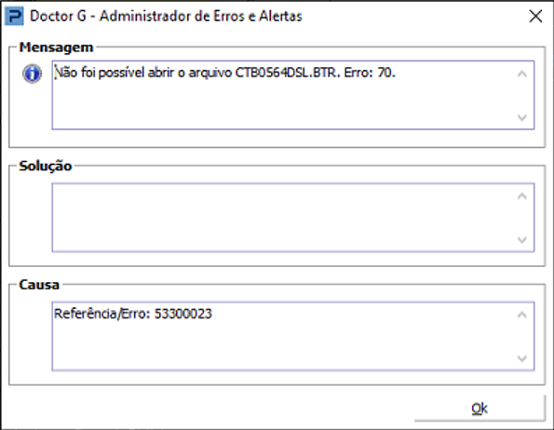
Task: Click the blue information icon beside message
Action: [x=33, y=74]
